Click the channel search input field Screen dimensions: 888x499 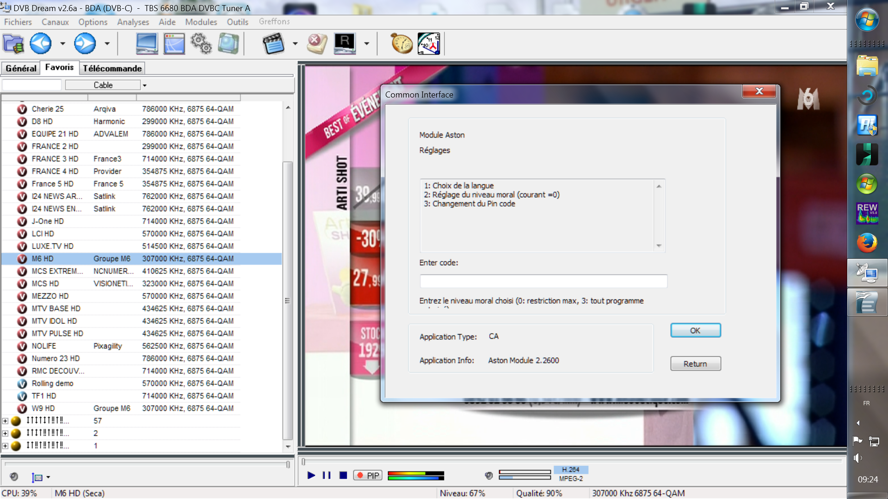31,85
